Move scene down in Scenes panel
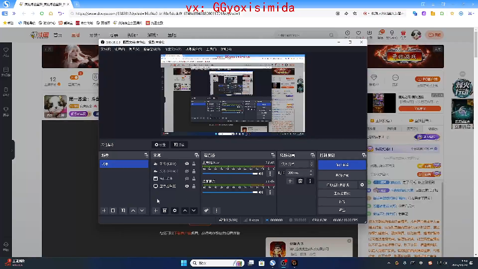478x269 pixels. 142,210
